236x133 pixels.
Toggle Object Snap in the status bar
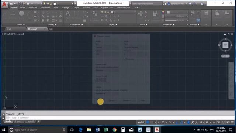181,122
